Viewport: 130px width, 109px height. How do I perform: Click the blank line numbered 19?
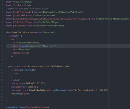[68, 63]
